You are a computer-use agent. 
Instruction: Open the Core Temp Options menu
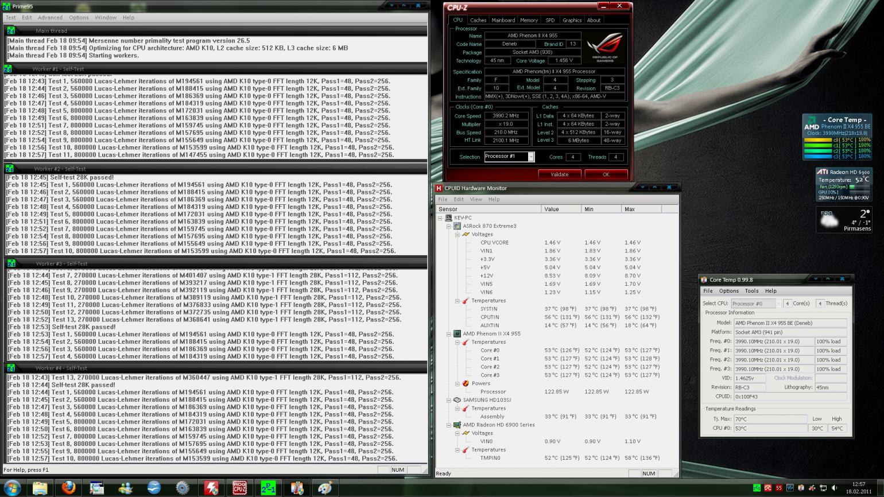coord(729,291)
